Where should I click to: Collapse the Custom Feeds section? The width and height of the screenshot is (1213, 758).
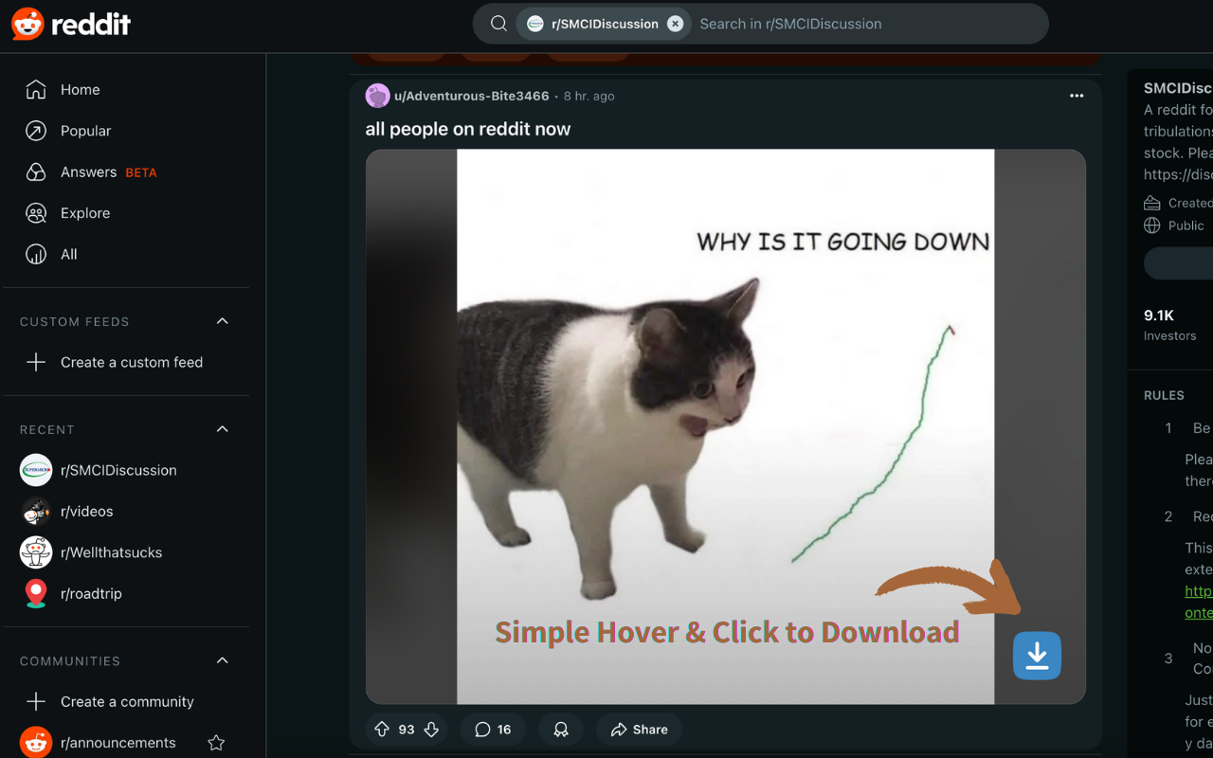[x=223, y=321]
